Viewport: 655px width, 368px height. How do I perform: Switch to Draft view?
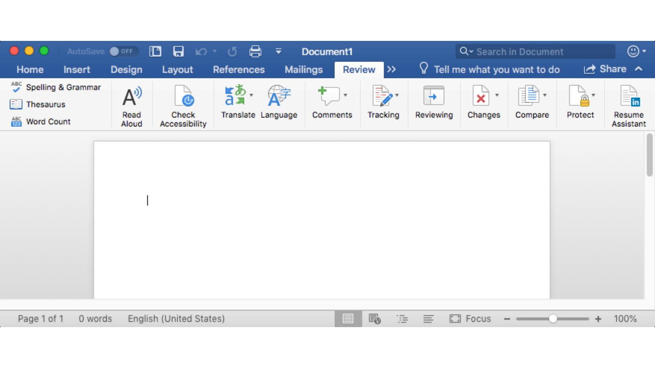428,319
